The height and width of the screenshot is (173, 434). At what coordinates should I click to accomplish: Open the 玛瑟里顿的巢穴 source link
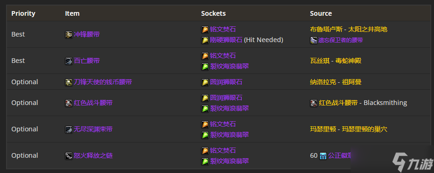pyautogui.click(x=364, y=129)
